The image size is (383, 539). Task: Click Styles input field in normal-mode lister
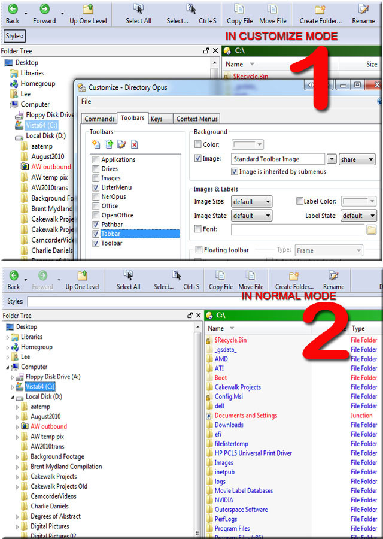coord(205,301)
